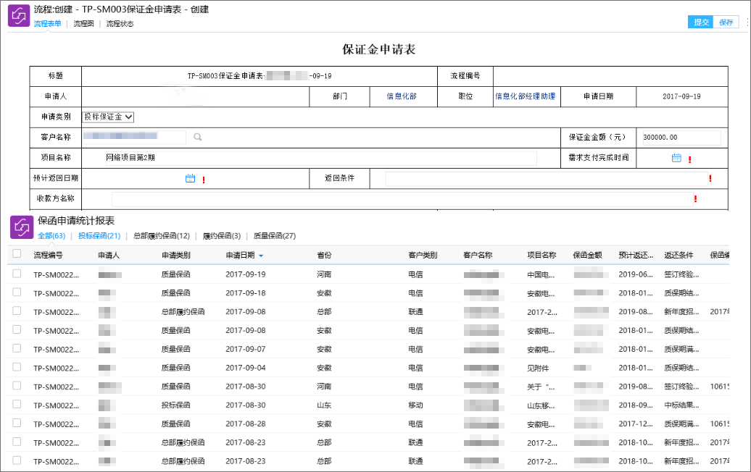Click the 客户名称 input field
Viewport: 751px width, 472px height.
tap(134, 138)
